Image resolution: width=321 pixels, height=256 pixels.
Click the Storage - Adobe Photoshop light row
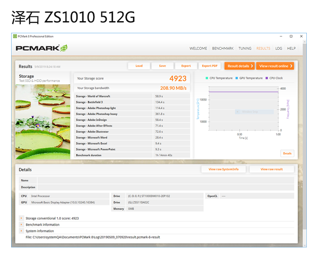tap(132, 108)
